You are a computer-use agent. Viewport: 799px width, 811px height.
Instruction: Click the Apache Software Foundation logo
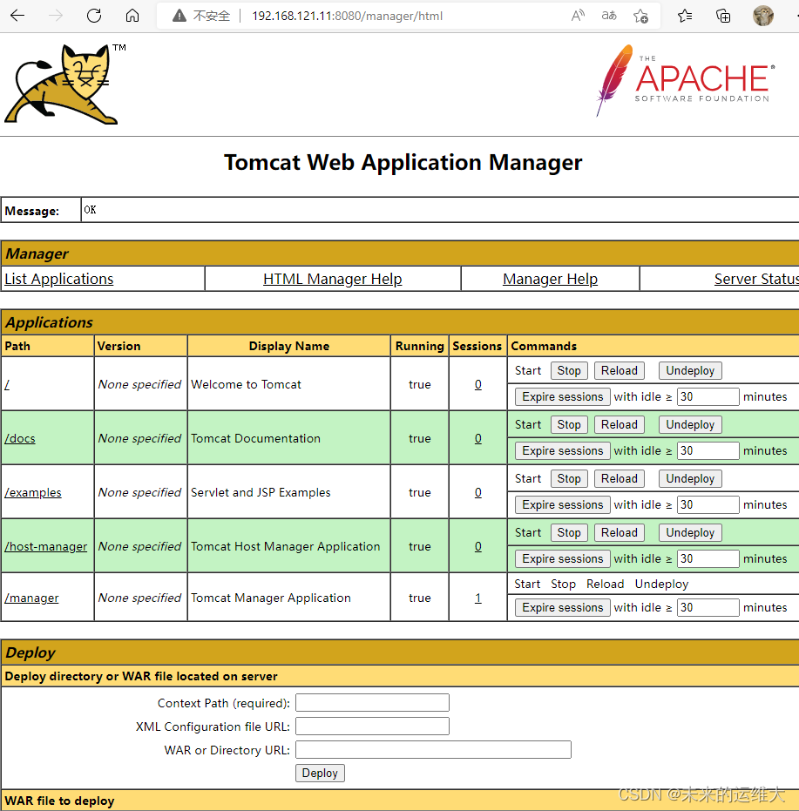(x=686, y=80)
